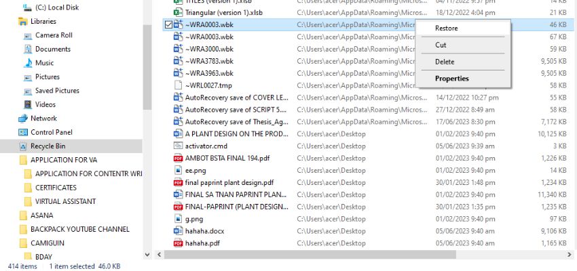Select A PLANT DESIGN ON THE PROD... file
The width and height of the screenshot is (577, 271).
[x=237, y=134]
